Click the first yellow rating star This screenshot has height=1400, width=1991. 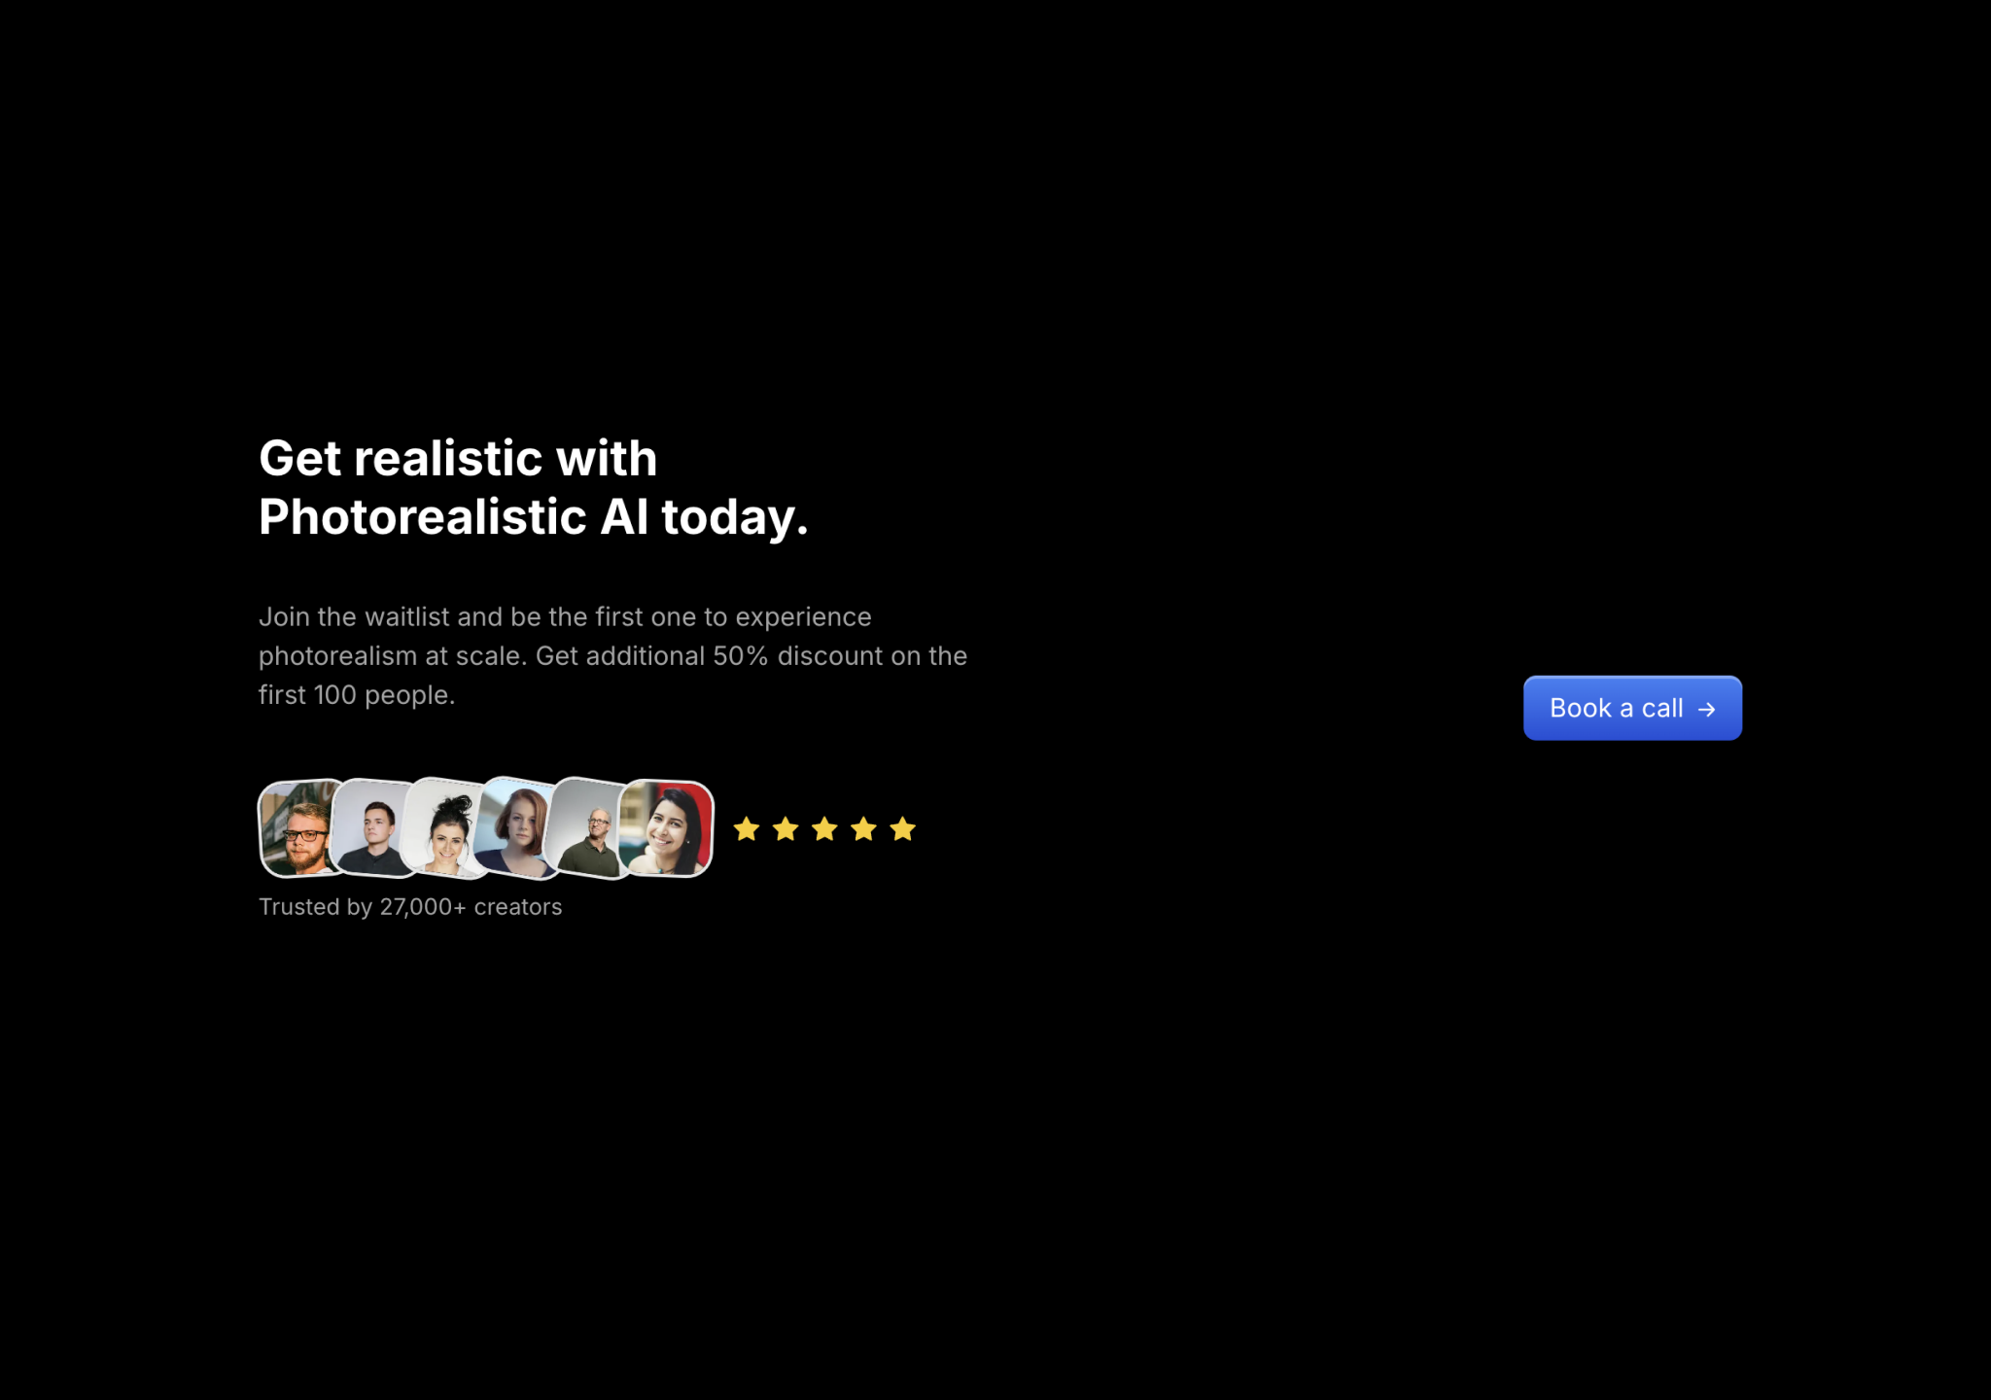746,829
